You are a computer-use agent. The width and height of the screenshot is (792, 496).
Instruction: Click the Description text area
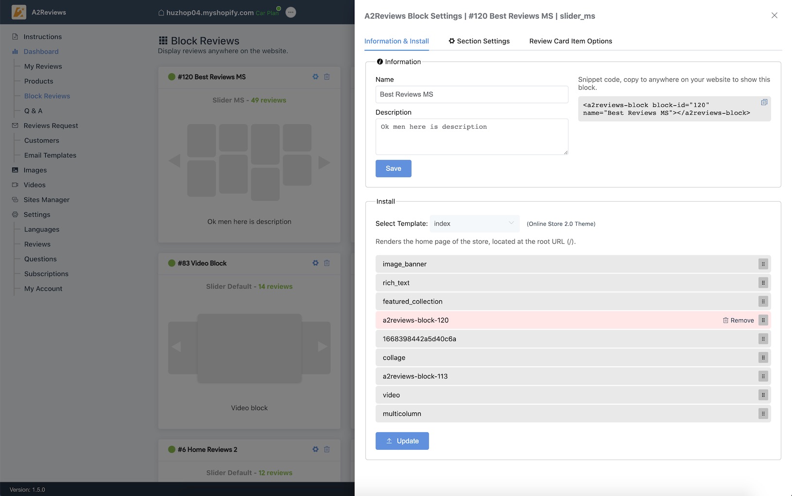(471, 137)
